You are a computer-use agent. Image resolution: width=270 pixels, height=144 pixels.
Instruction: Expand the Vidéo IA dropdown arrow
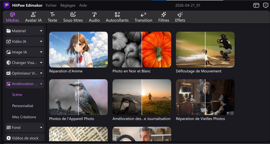pyautogui.click(x=41, y=41)
